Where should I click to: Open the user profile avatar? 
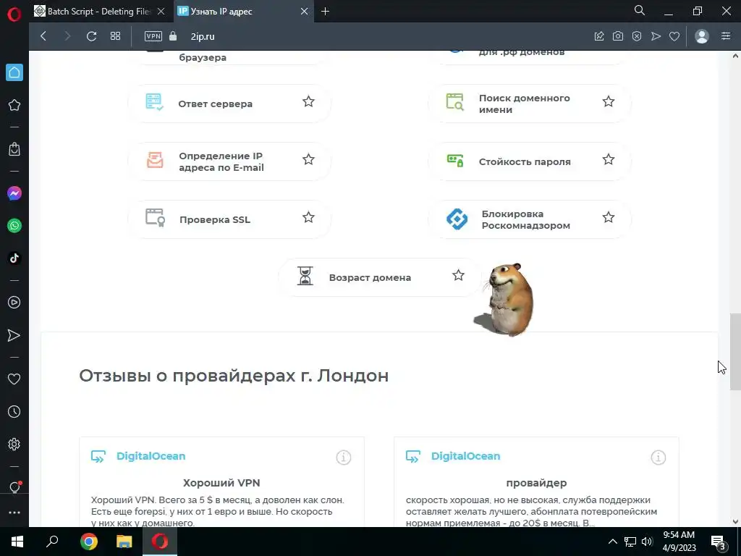(702, 36)
